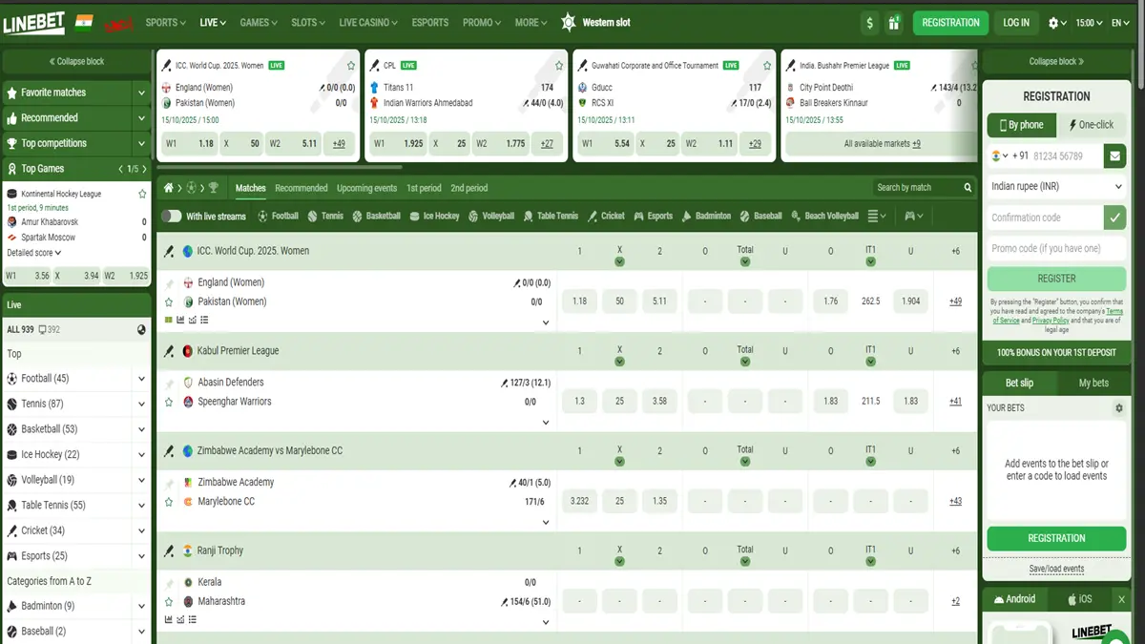
Task: Open the search by match field icon
Action: pyautogui.click(x=967, y=187)
